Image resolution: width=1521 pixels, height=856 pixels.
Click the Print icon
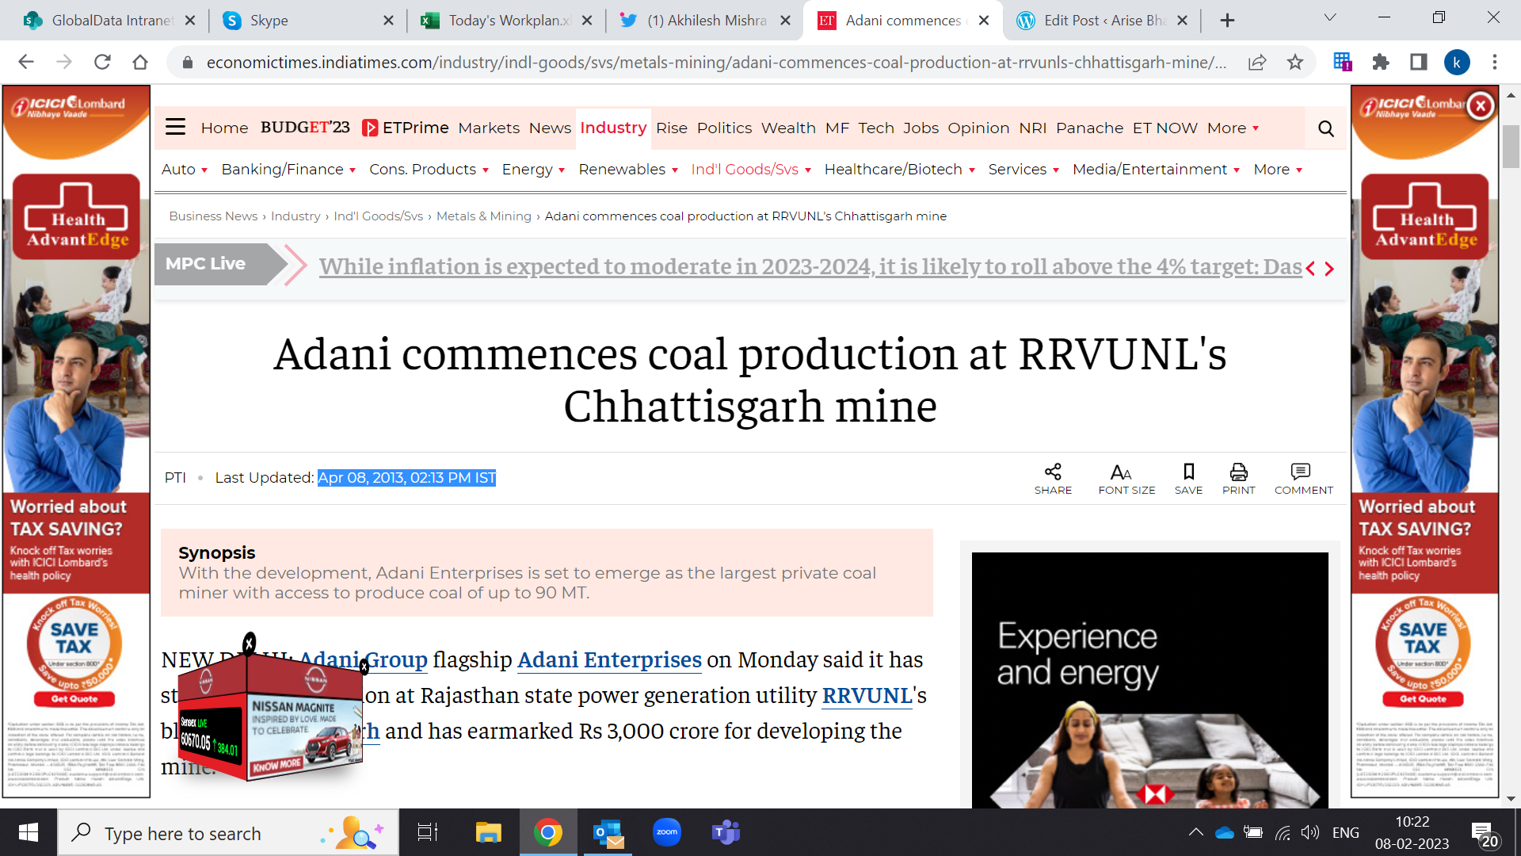coord(1238,472)
